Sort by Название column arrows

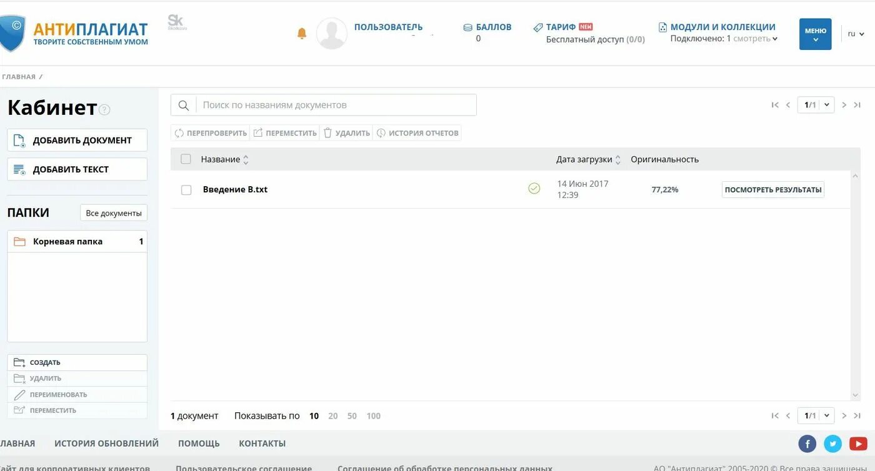(x=246, y=160)
